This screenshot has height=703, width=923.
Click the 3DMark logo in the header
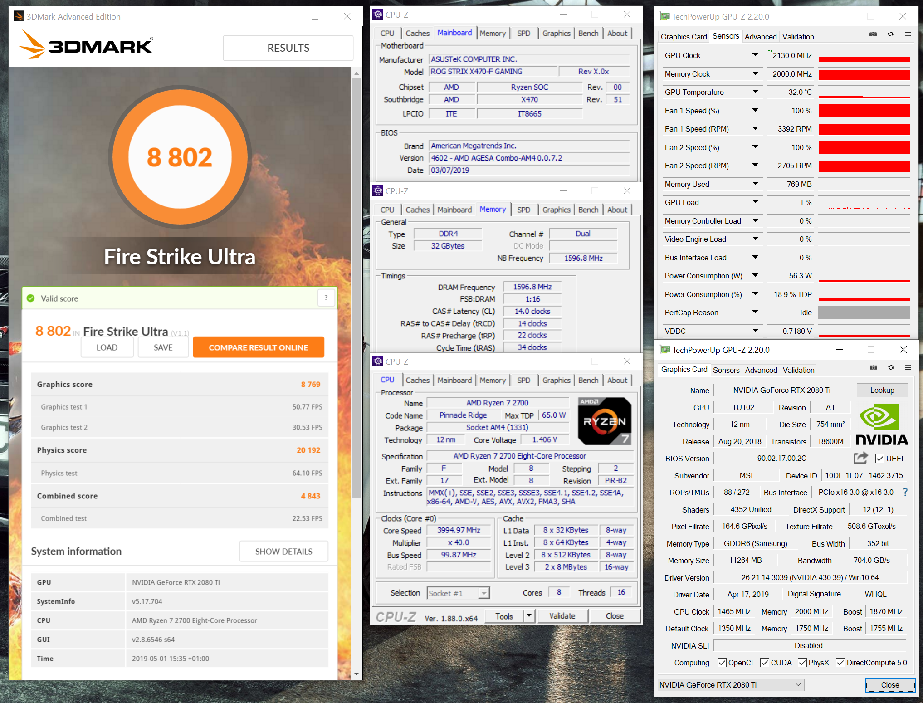[x=85, y=44]
